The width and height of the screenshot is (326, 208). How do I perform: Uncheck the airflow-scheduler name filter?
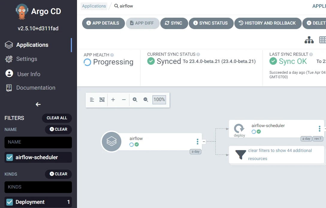[x=10, y=157]
